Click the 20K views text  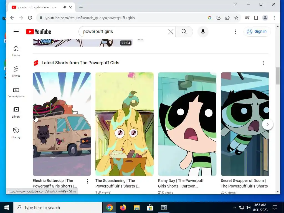point(228,192)
